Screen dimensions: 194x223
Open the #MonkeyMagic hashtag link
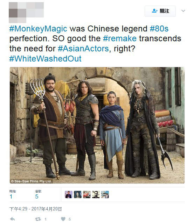tap(38, 29)
